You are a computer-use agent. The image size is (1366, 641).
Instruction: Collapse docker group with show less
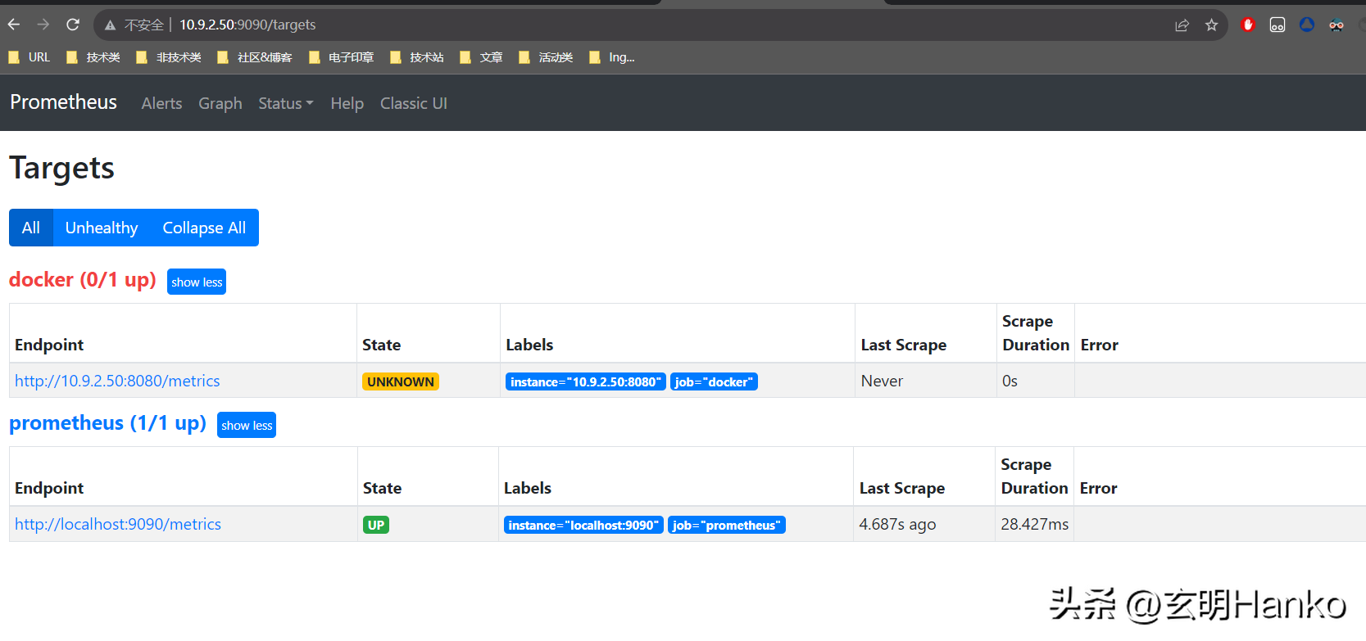tap(197, 282)
